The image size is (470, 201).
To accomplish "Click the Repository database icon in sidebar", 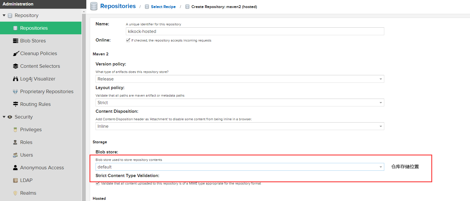I will (10, 15).
